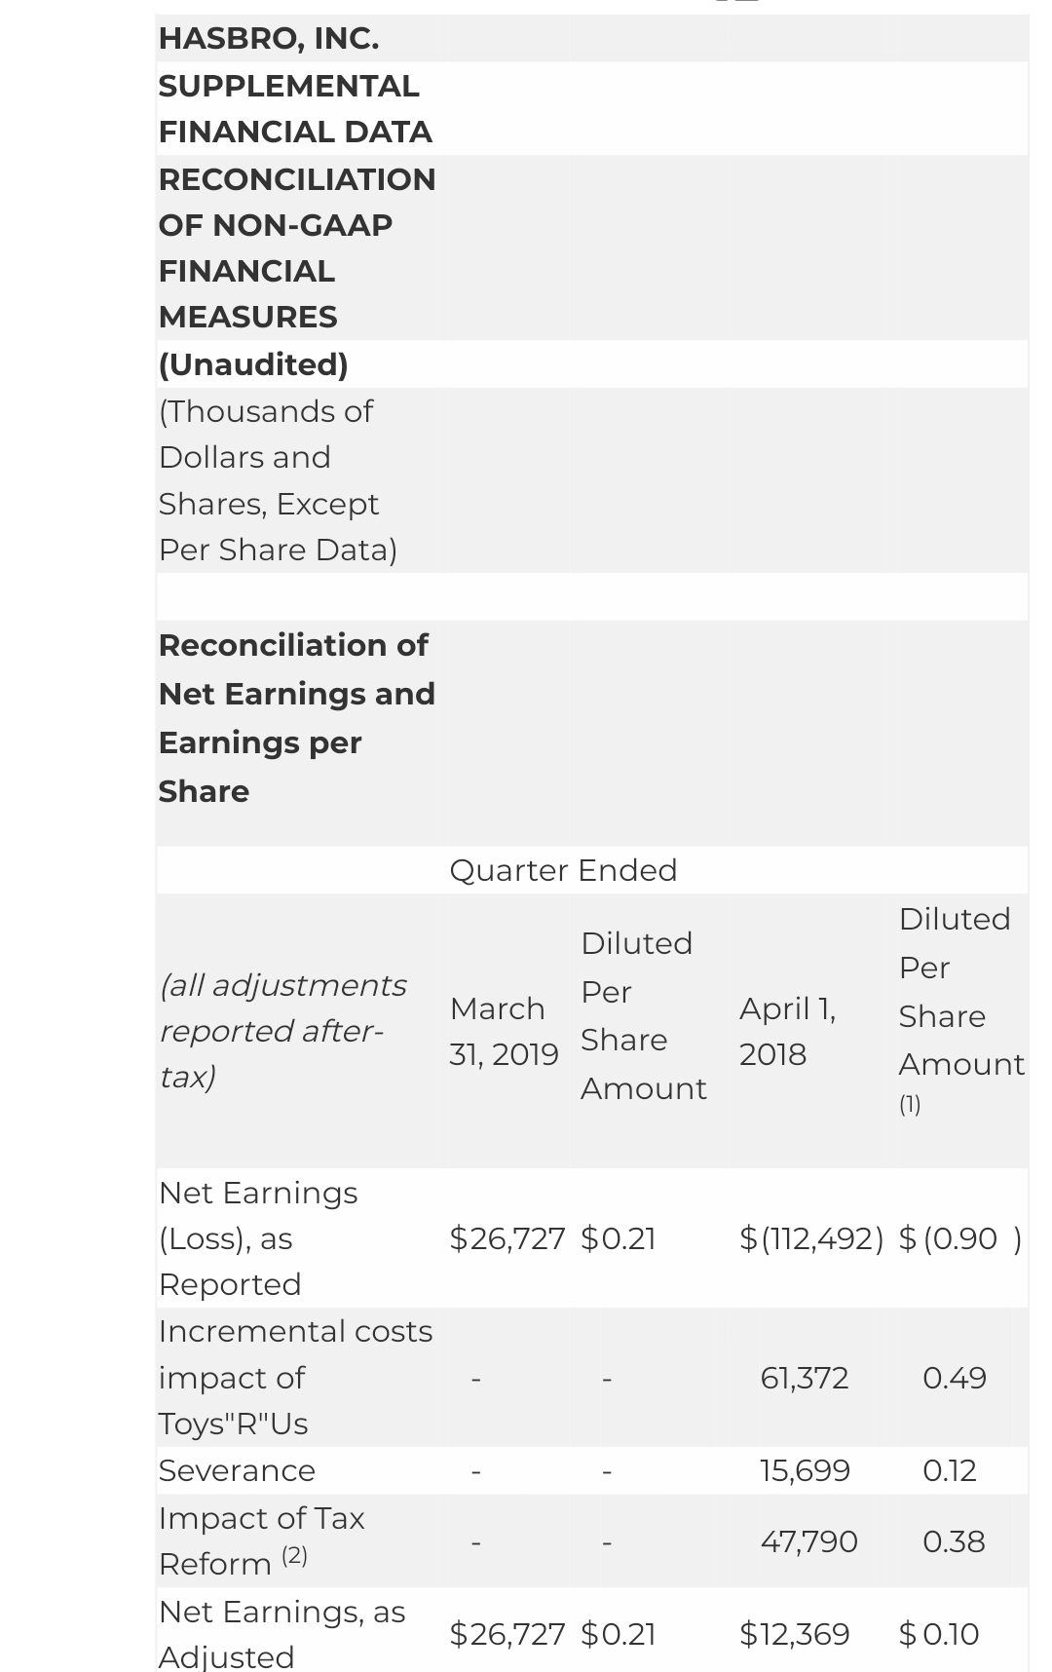This screenshot has height=1672, width=1052.
Task: Select the $0.10 adjusted per share amount
Action: coord(939,1634)
